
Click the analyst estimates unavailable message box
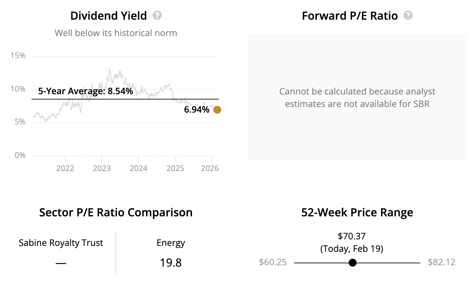357,98
